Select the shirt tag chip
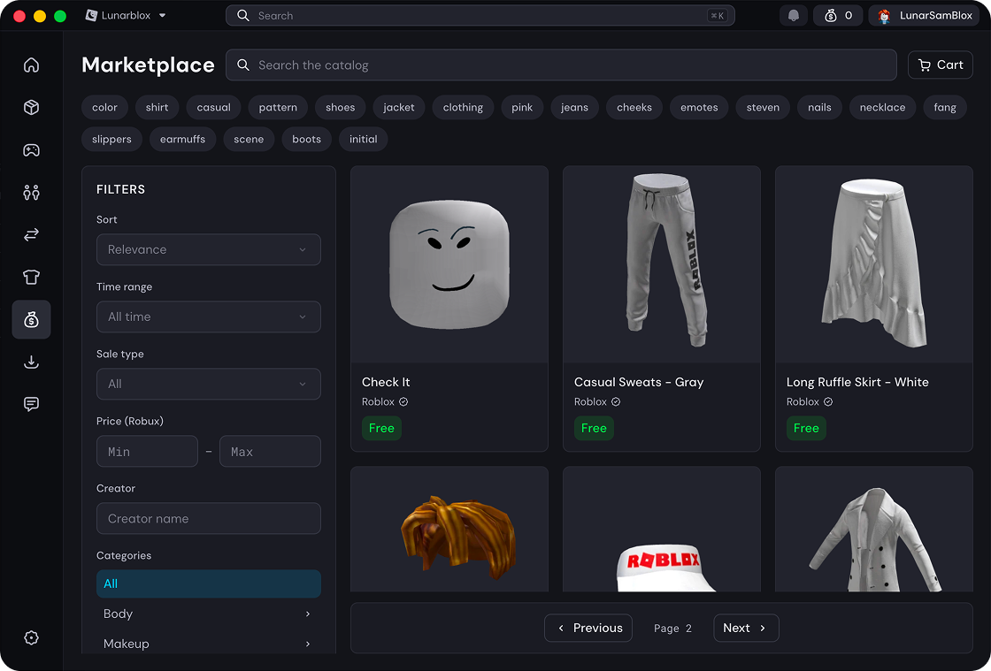The width and height of the screenshot is (991, 671). point(157,107)
